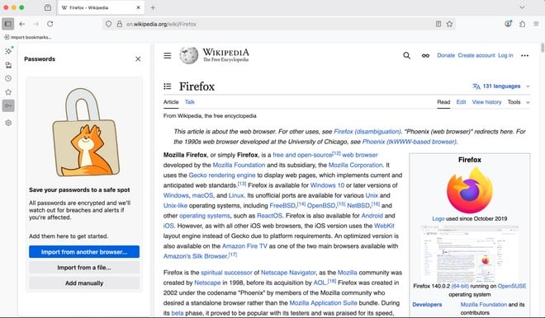545x318 pixels.
Task: Click Add manually button
Action: pyautogui.click(x=84, y=283)
